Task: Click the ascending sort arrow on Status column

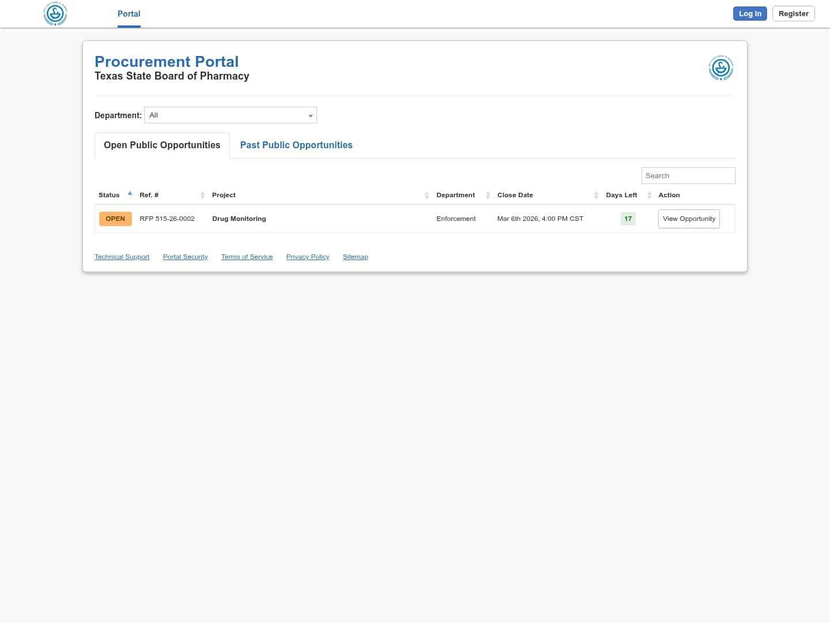Action: click(x=130, y=193)
